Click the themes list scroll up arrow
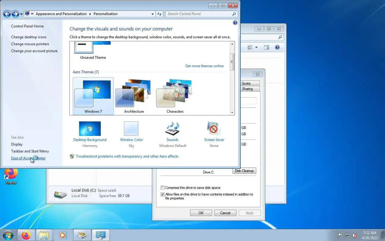The height and width of the screenshot is (241, 385). pyautogui.click(x=232, y=44)
